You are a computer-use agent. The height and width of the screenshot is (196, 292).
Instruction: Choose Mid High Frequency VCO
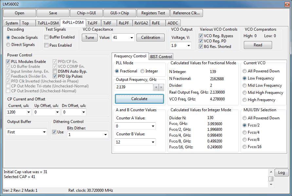[245, 93]
